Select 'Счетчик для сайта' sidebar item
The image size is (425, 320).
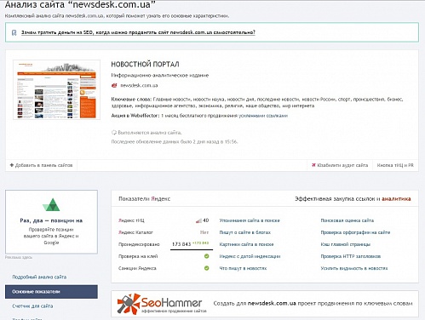coord(32,306)
